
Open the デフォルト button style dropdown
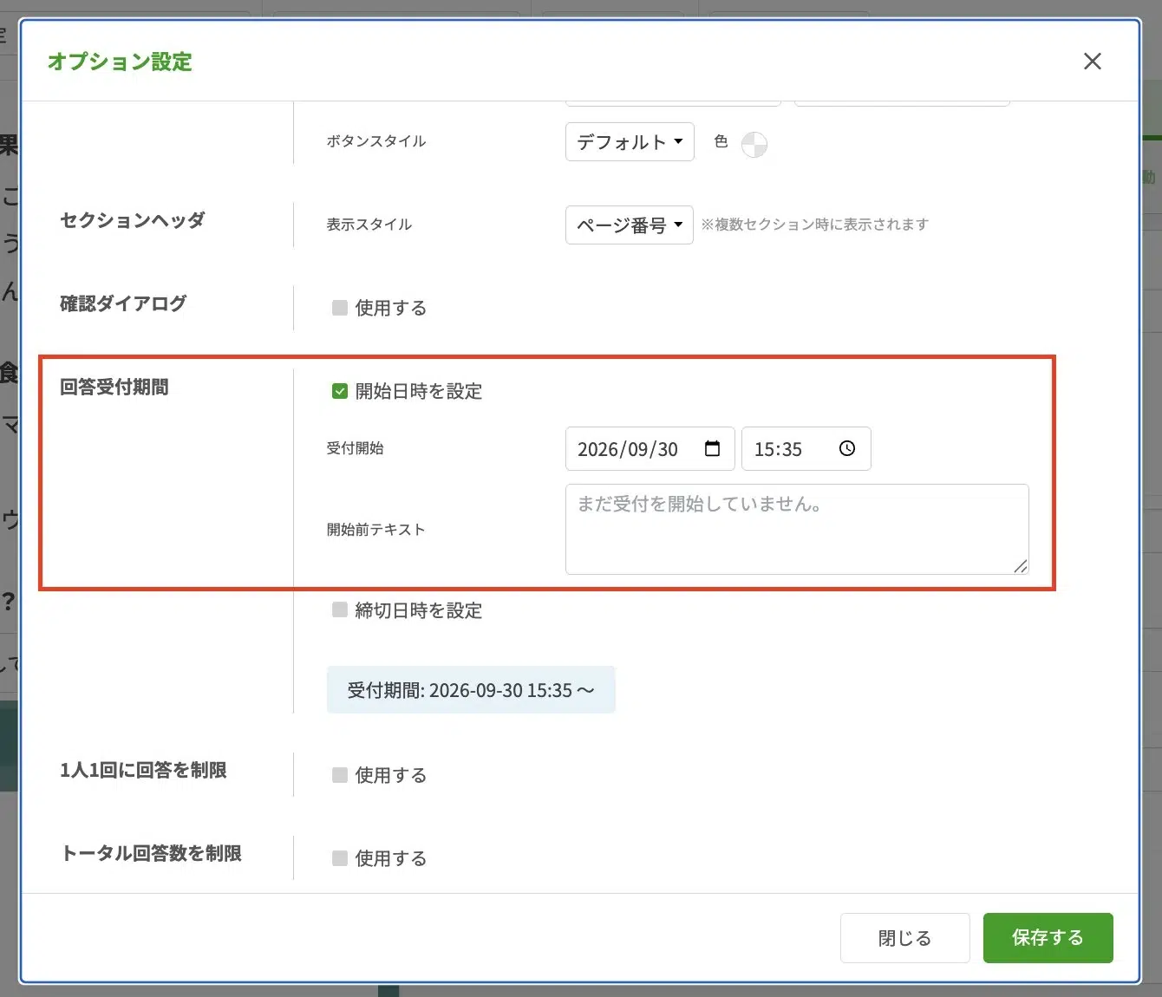(630, 141)
